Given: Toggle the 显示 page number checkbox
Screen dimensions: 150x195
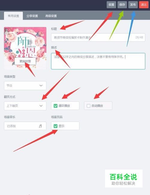Looking at the screenshot, I should click(x=65, y=126).
